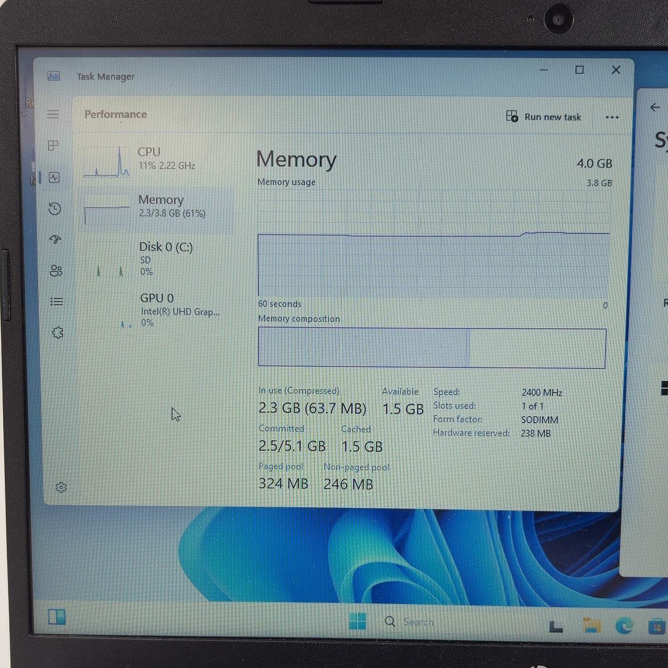This screenshot has width=668, height=668.
Task: Select the Performance page icon in sidebar
Action: click(x=54, y=178)
